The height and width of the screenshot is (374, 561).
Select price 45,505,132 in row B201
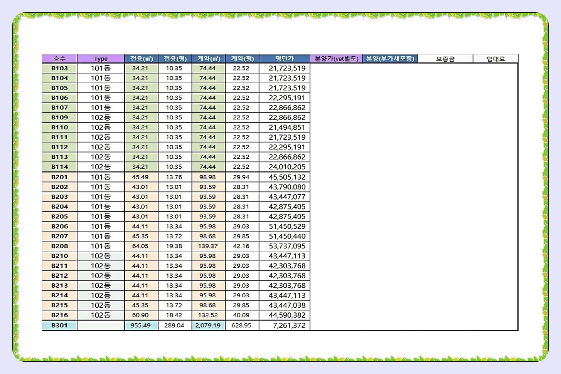click(285, 177)
